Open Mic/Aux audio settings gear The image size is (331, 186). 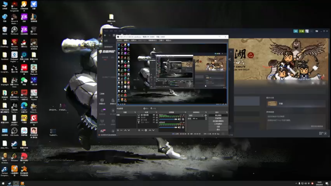[x=183, y=119]
